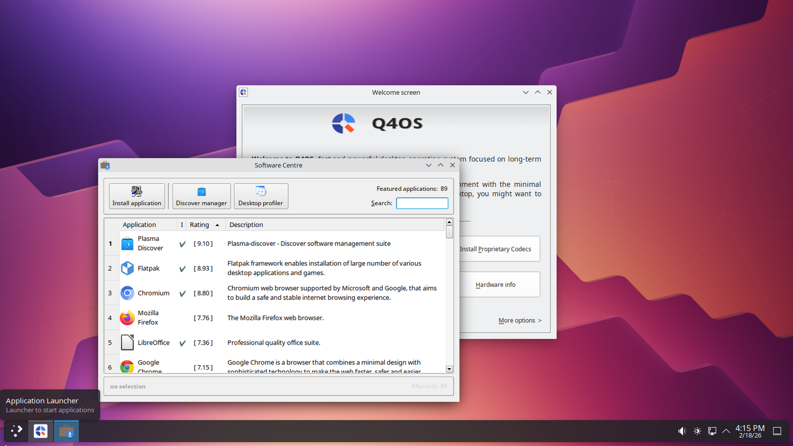
Task: Minimize the Welcome screen window
Action: click(x=525, y=92)
